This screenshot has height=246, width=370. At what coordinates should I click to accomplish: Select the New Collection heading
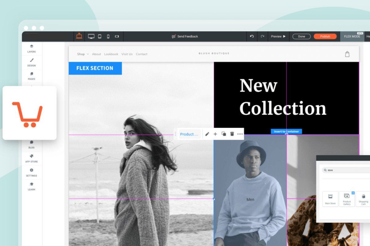point(283,97)
